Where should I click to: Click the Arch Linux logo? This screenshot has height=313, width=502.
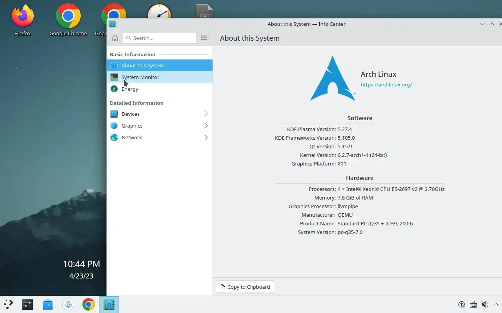tap(333, 78)
